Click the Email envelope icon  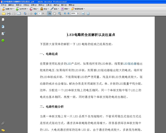(19, 13)
